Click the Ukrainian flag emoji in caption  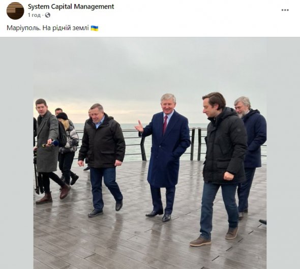coord(95,28)
